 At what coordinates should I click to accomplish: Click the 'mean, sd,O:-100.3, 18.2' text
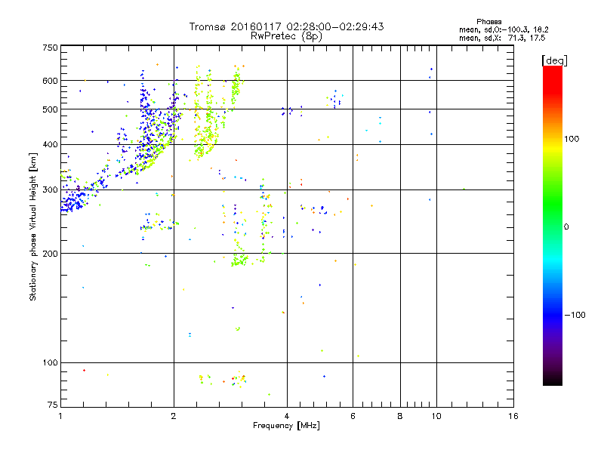[x=504, y=29]
